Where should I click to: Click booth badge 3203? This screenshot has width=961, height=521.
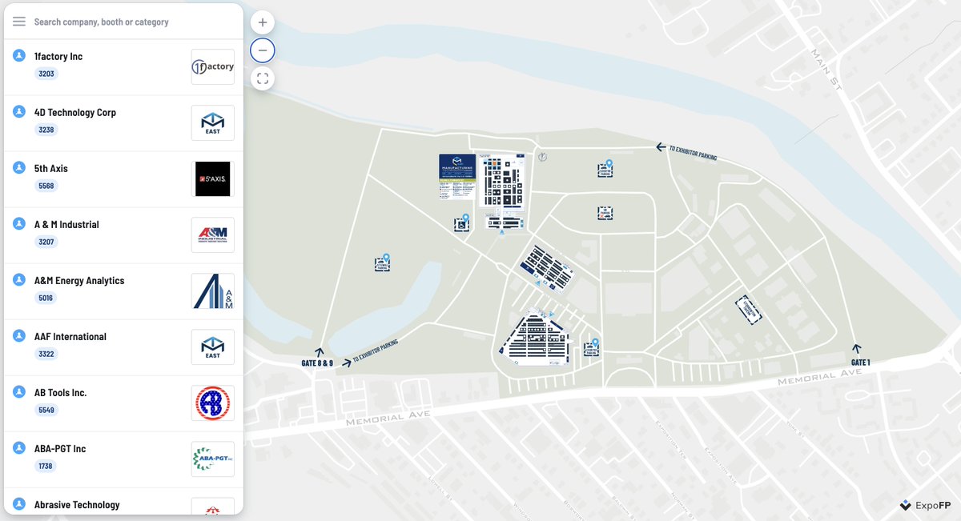47,74
